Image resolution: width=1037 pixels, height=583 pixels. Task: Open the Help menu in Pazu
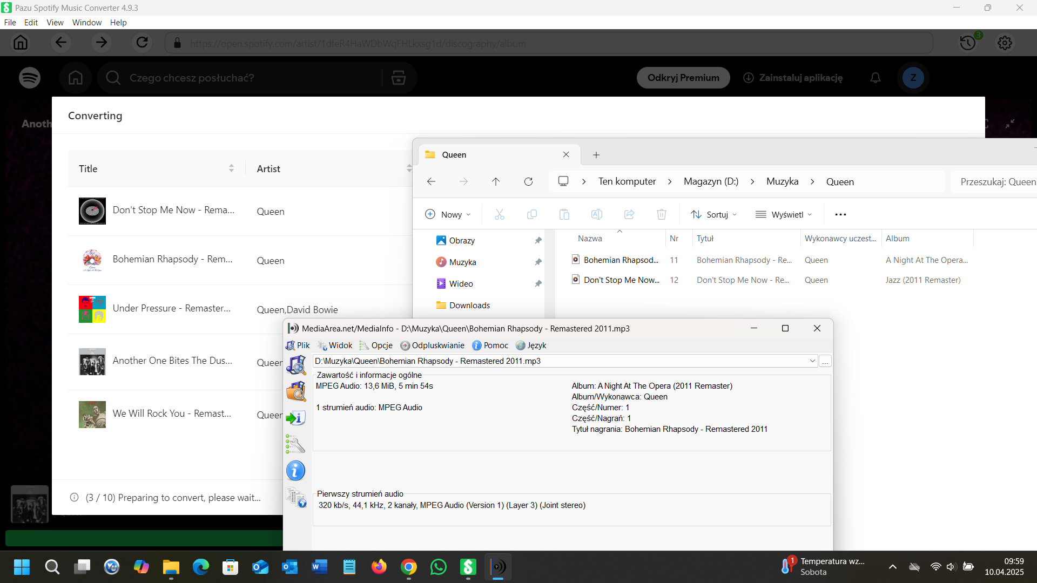118,22
